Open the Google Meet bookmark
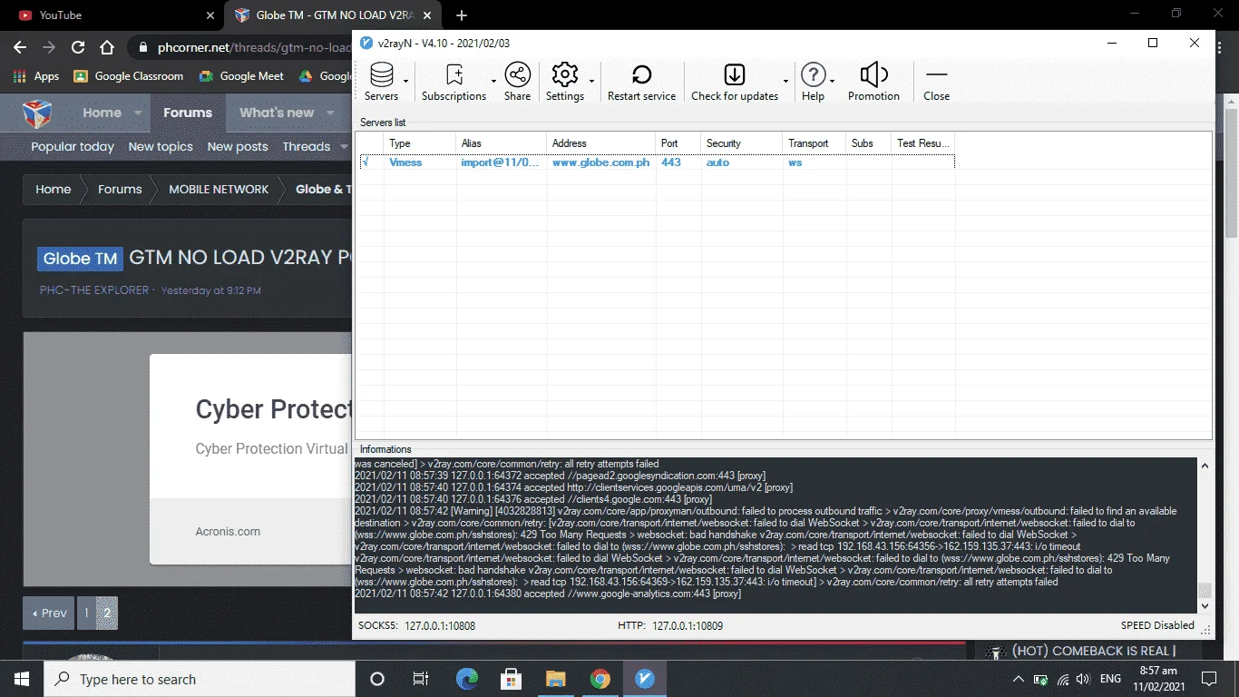This screenshot has height=697, width=1239. tap(241, 76)
